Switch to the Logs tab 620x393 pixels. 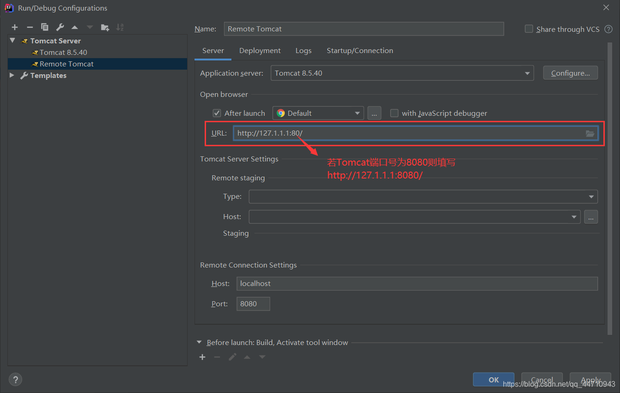click(x=303, y=51)
